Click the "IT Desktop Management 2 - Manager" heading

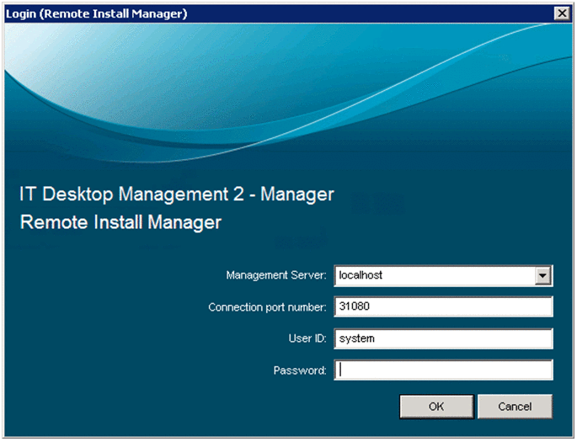(x=176, y=194)
